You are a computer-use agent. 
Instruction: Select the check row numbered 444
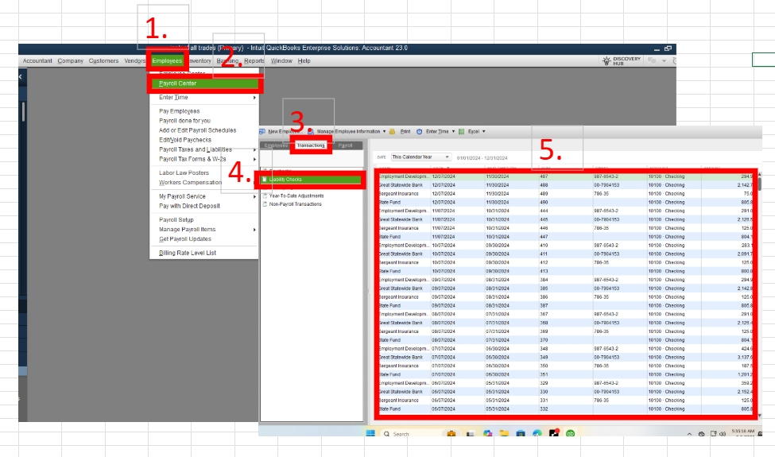click(x=564, y=211)
